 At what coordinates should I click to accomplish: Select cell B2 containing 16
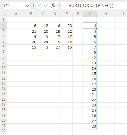click(x=31, y=26)
